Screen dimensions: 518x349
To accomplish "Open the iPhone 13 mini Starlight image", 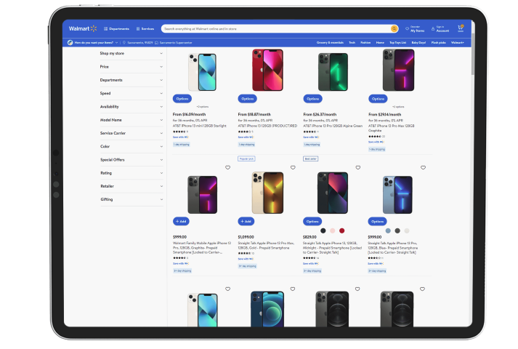I will tap(202, 72).
